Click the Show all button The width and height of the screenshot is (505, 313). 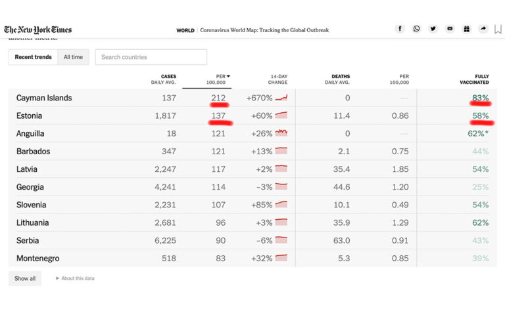coord(25,278)
